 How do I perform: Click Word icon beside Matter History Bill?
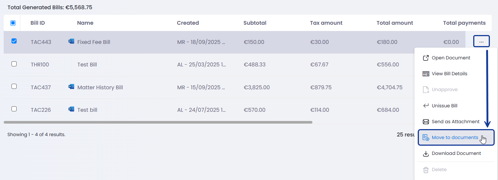pyautogui.click(x=71, y=87)
